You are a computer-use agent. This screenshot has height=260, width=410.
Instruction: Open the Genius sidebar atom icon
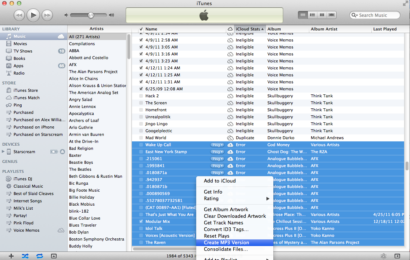[383, 256]
